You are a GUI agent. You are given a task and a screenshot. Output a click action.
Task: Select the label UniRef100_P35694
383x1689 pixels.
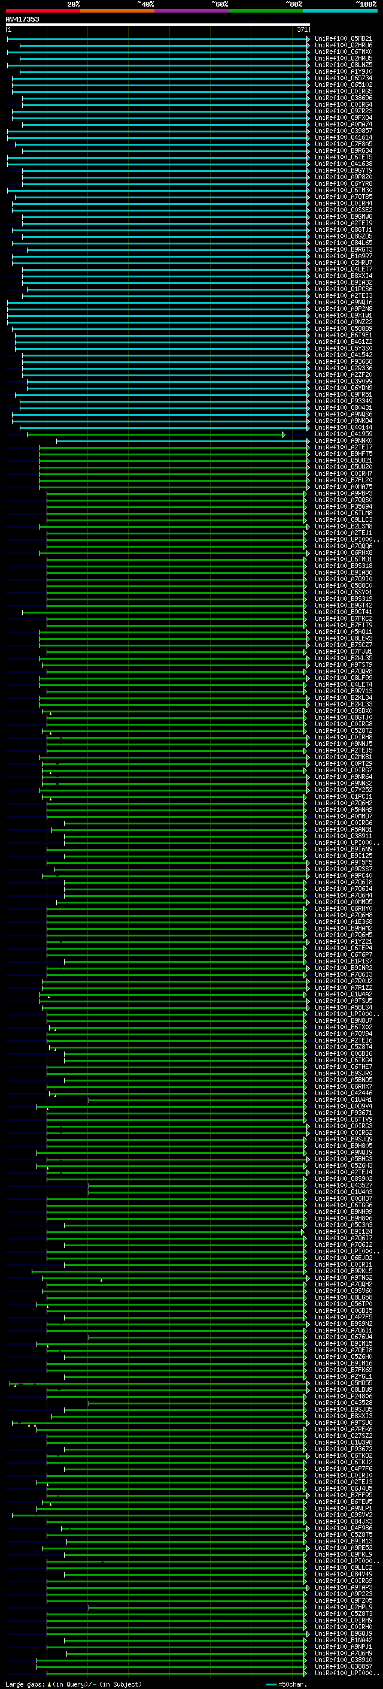pyautogui.click(x=344, y=506)
